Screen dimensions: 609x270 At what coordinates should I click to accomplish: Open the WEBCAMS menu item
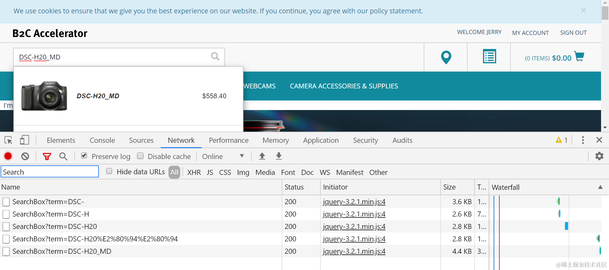pos(259,86)
